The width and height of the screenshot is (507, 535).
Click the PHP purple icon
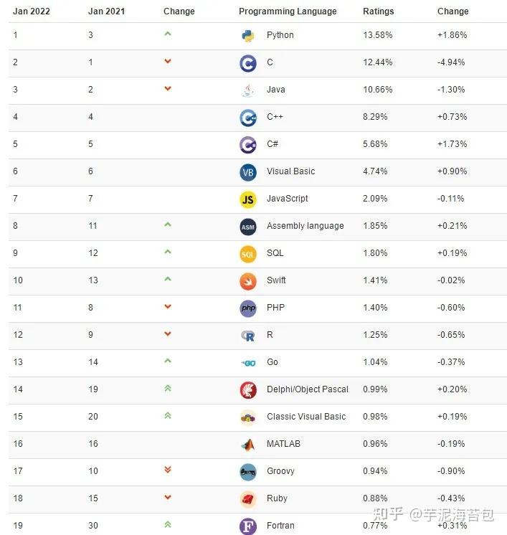pos(248,308)
